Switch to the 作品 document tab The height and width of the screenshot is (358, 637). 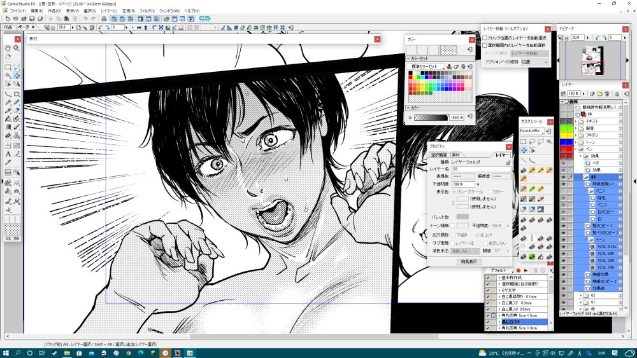point(8,27)
